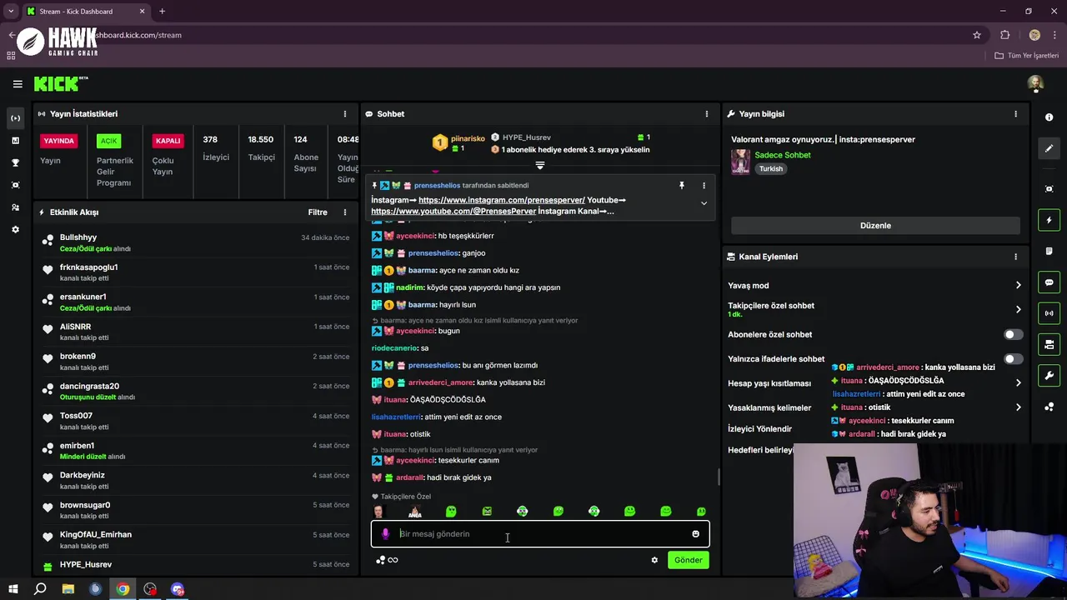Toggle the wrench widget in right sidebar

tap(1049, 375)
